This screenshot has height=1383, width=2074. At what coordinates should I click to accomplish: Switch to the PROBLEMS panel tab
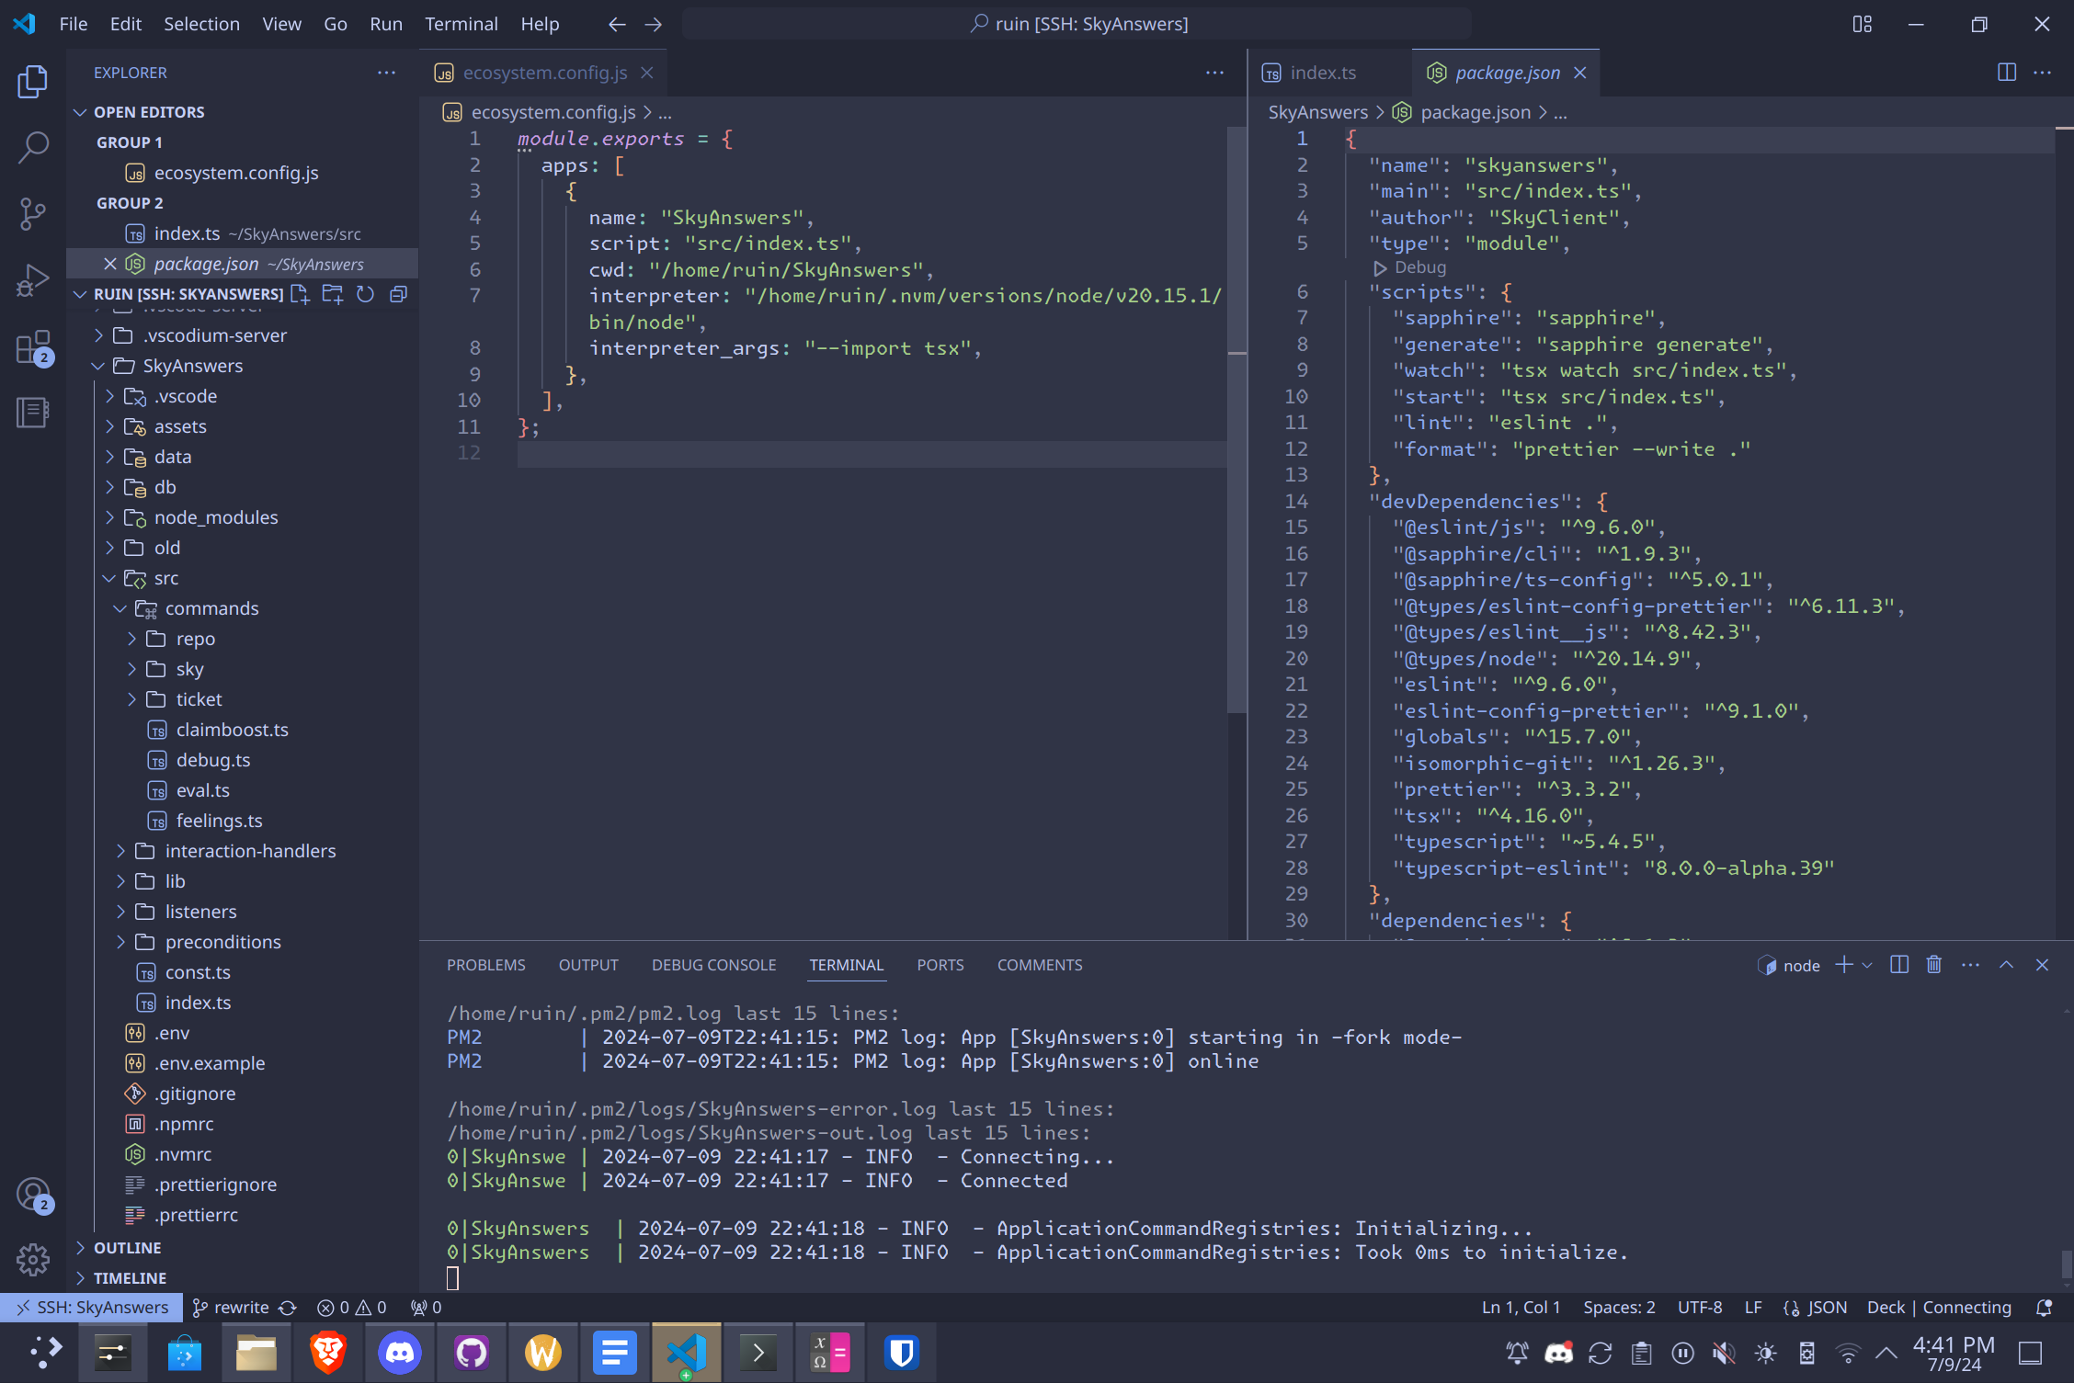[x=485, y=965]
